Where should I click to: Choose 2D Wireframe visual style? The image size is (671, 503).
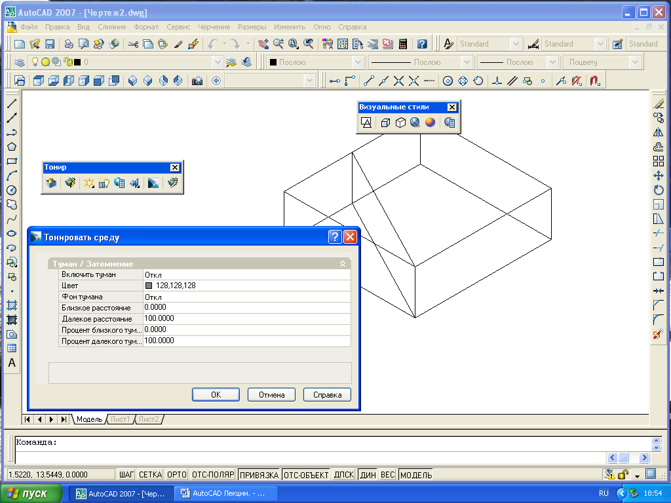tap(366, 122)
